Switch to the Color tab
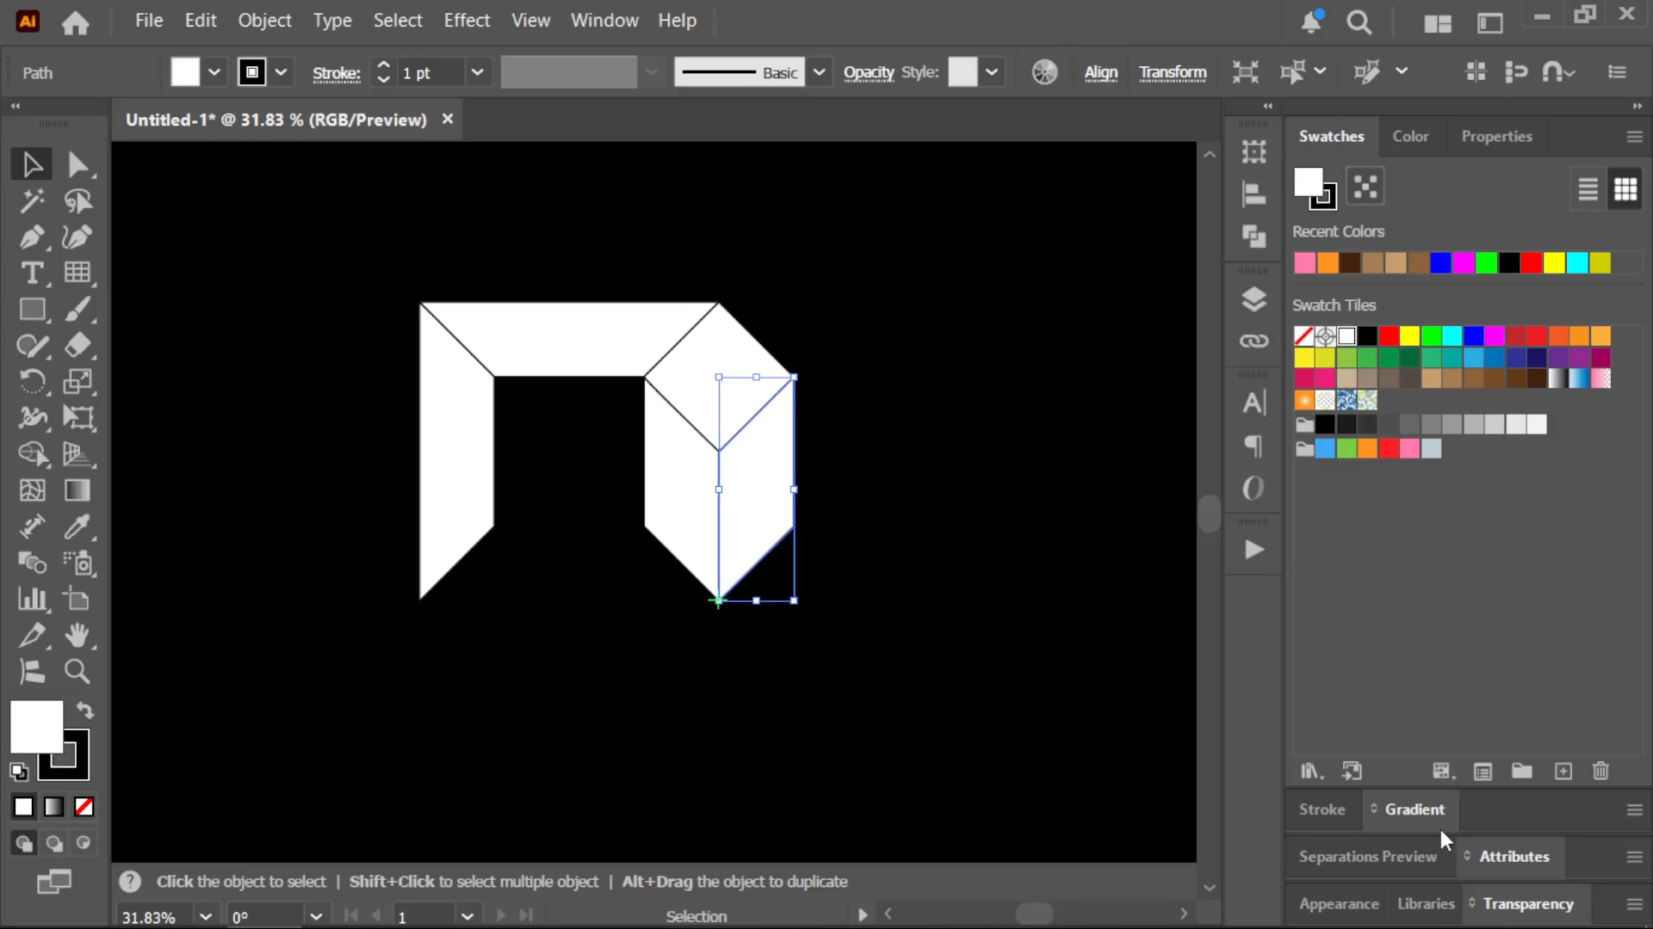Image resolution: width=1653 pixels, height=929 pixels. pos(1410,137)
